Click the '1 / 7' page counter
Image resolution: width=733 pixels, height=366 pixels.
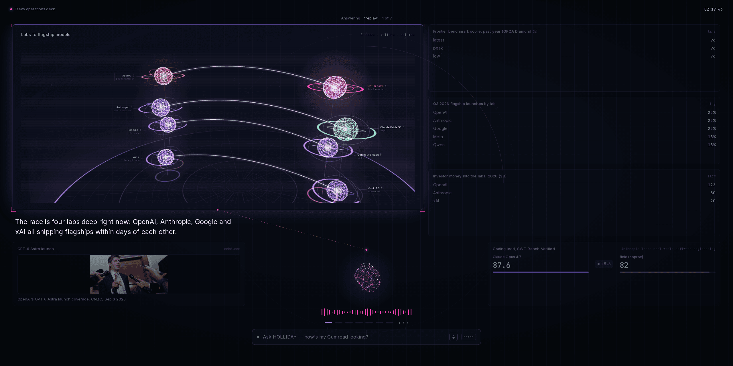[x=403, y=323]
